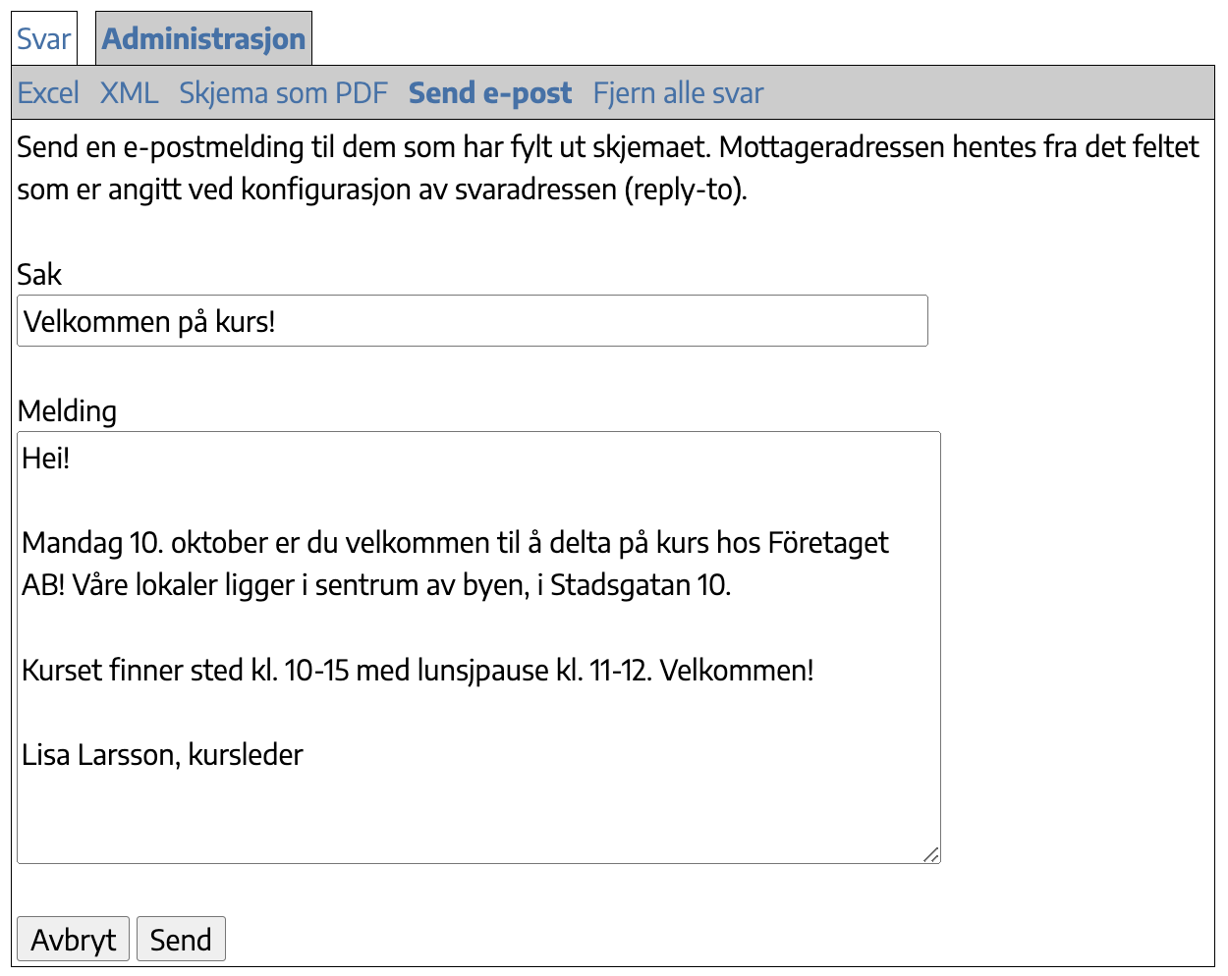Open Skjema som PDF
This screenshot has width=1228, height=976.
point(283,93)
